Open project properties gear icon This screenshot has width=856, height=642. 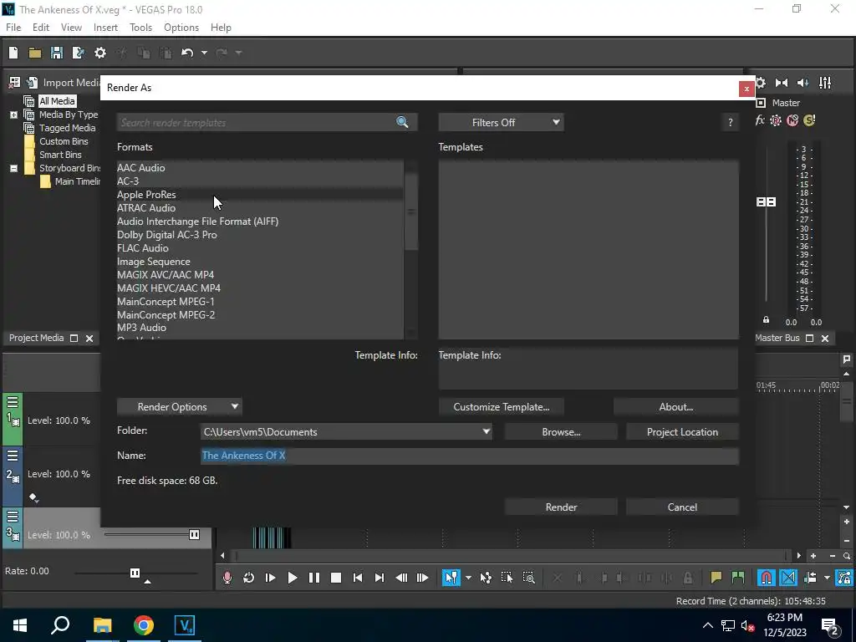click(100, 53)
